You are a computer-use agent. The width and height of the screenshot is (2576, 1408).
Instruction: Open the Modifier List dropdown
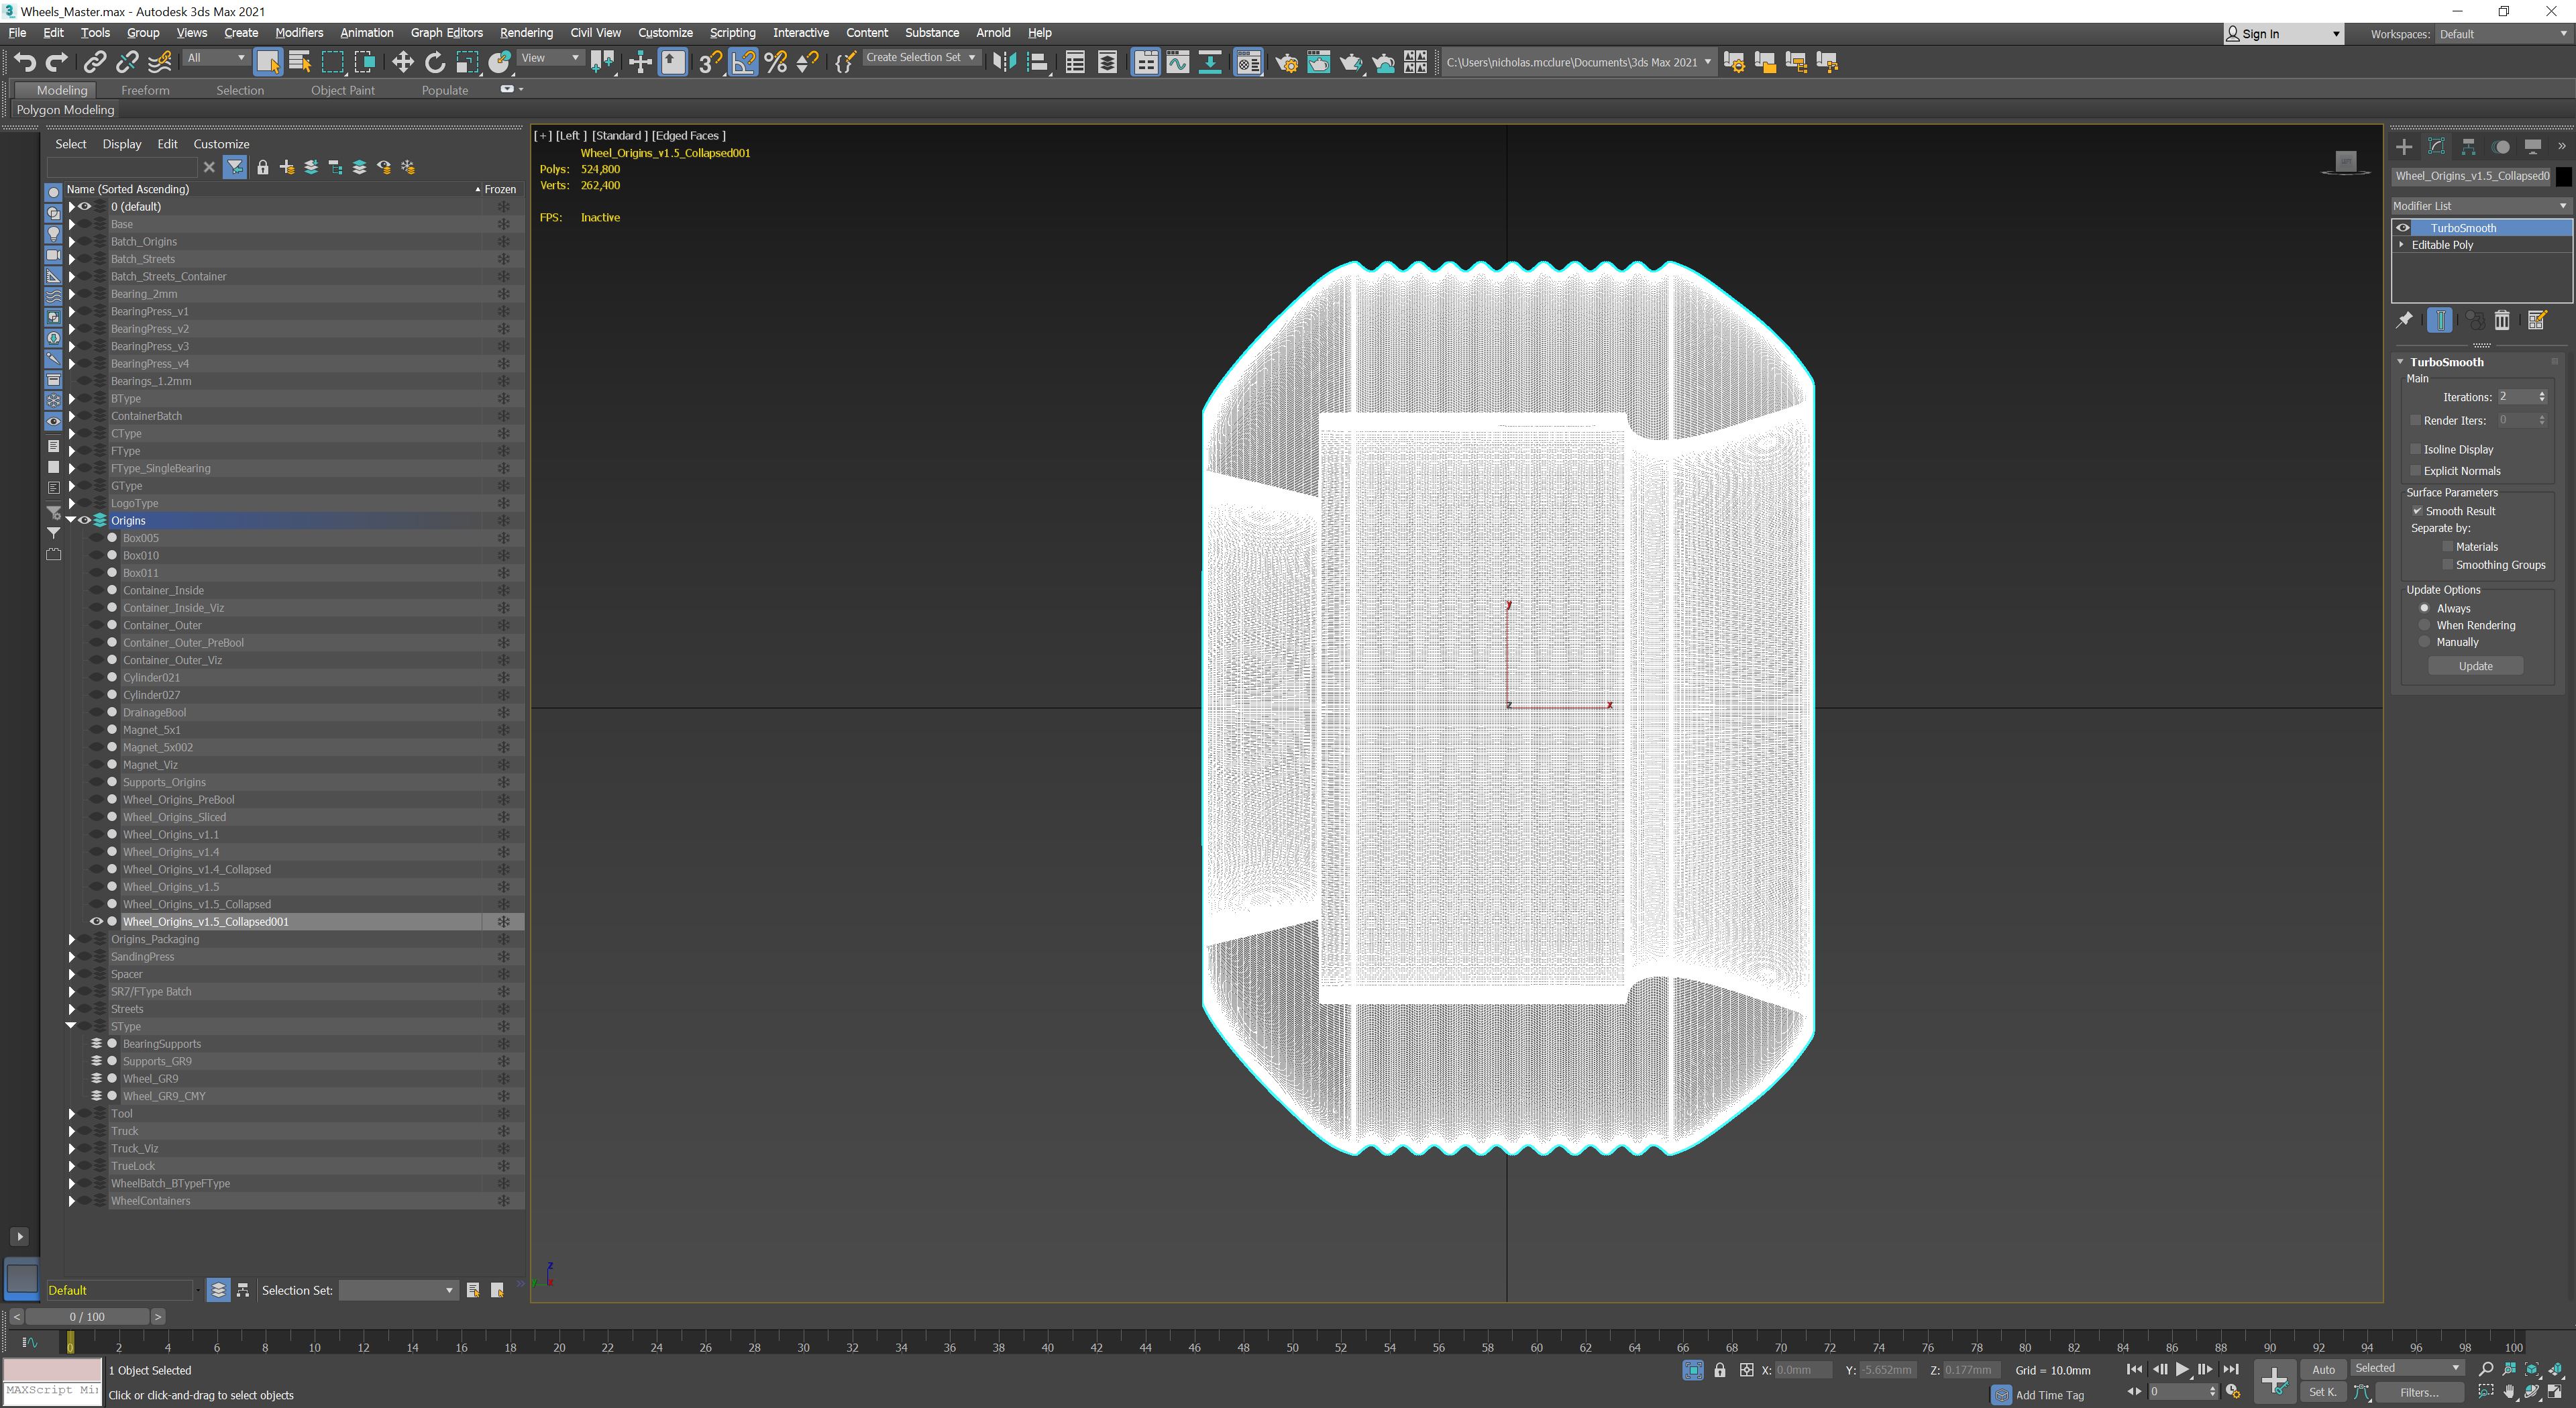click(2480, 205)
